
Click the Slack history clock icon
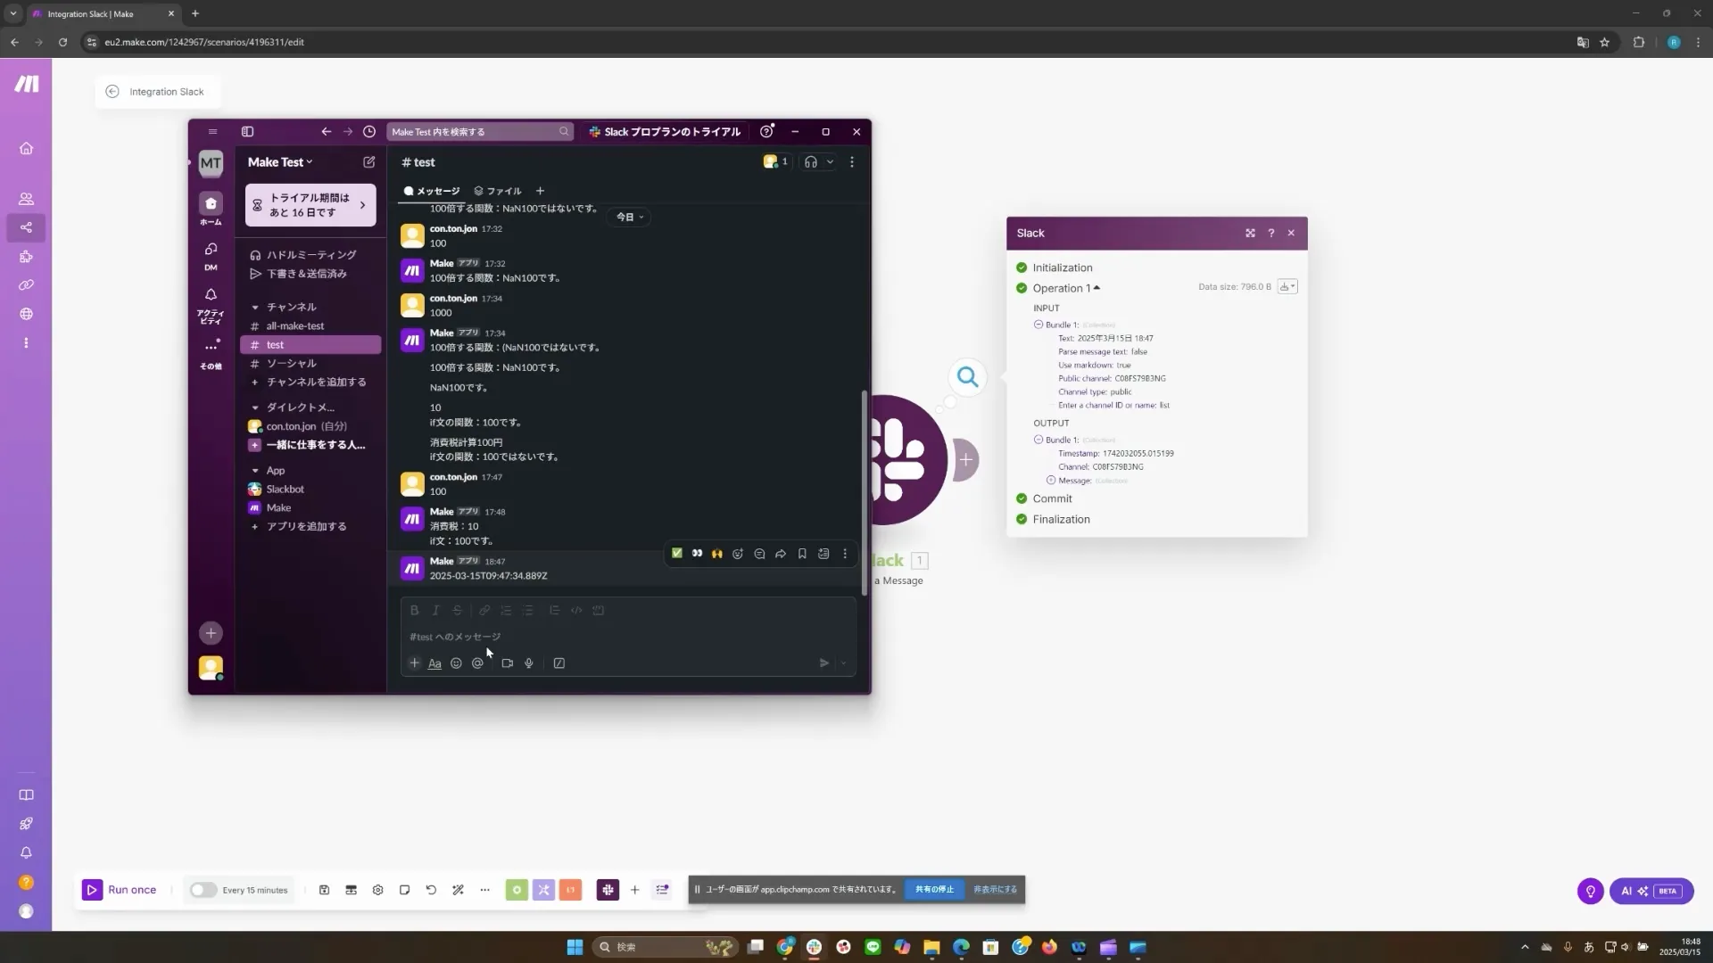369,132
